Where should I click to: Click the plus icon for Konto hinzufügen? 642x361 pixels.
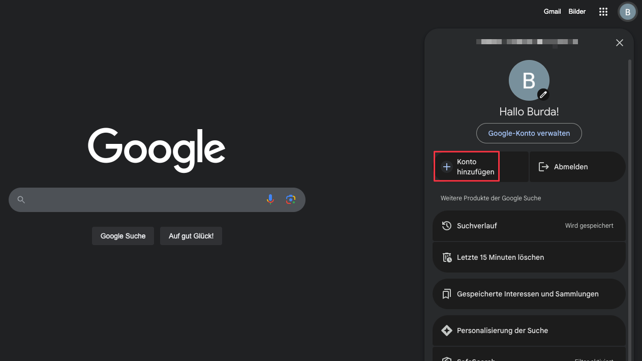point(446,167)
